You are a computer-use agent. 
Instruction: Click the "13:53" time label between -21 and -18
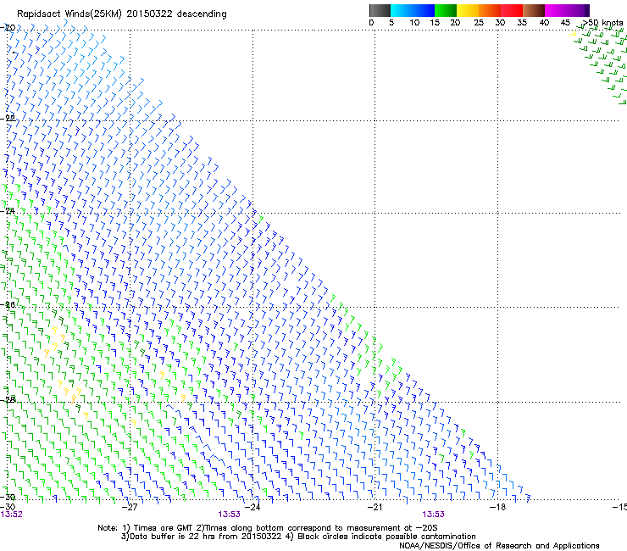tap(434, 515)
